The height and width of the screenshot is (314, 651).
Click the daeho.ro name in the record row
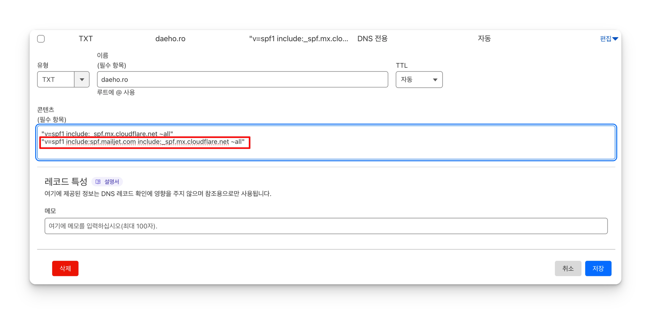[x=170, y=39]
